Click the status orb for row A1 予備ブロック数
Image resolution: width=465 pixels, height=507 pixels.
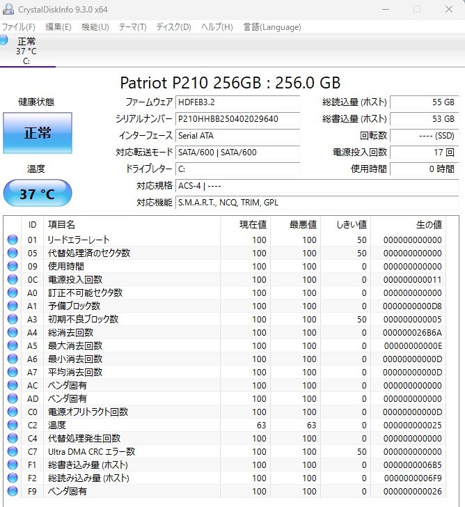click(x=13, y=306)
